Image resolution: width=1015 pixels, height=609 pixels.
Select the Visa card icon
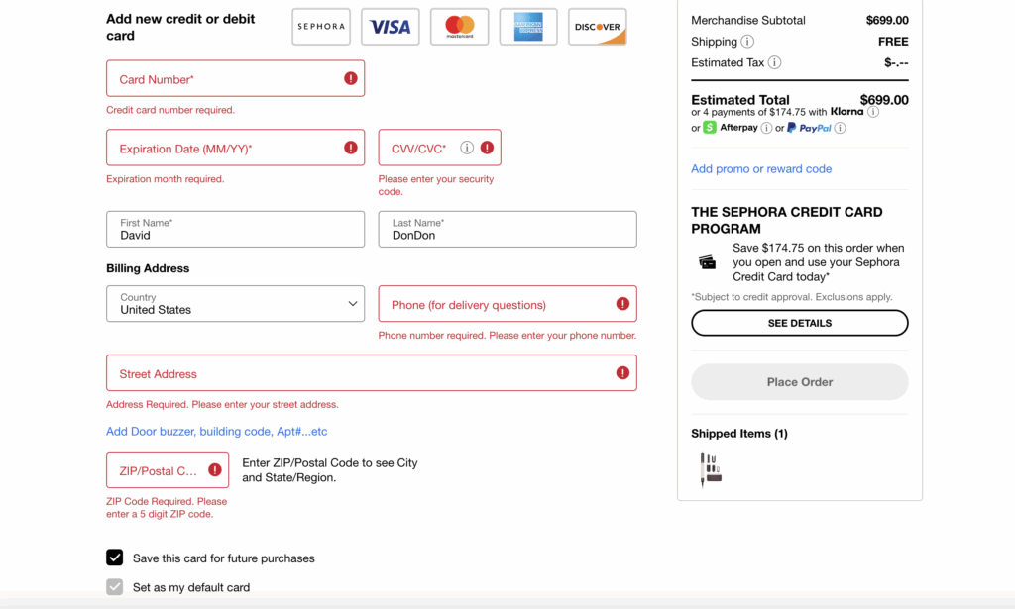click(391, 27)
